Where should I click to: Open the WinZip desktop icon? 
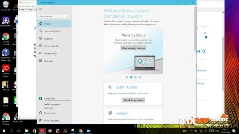point(6,86)
